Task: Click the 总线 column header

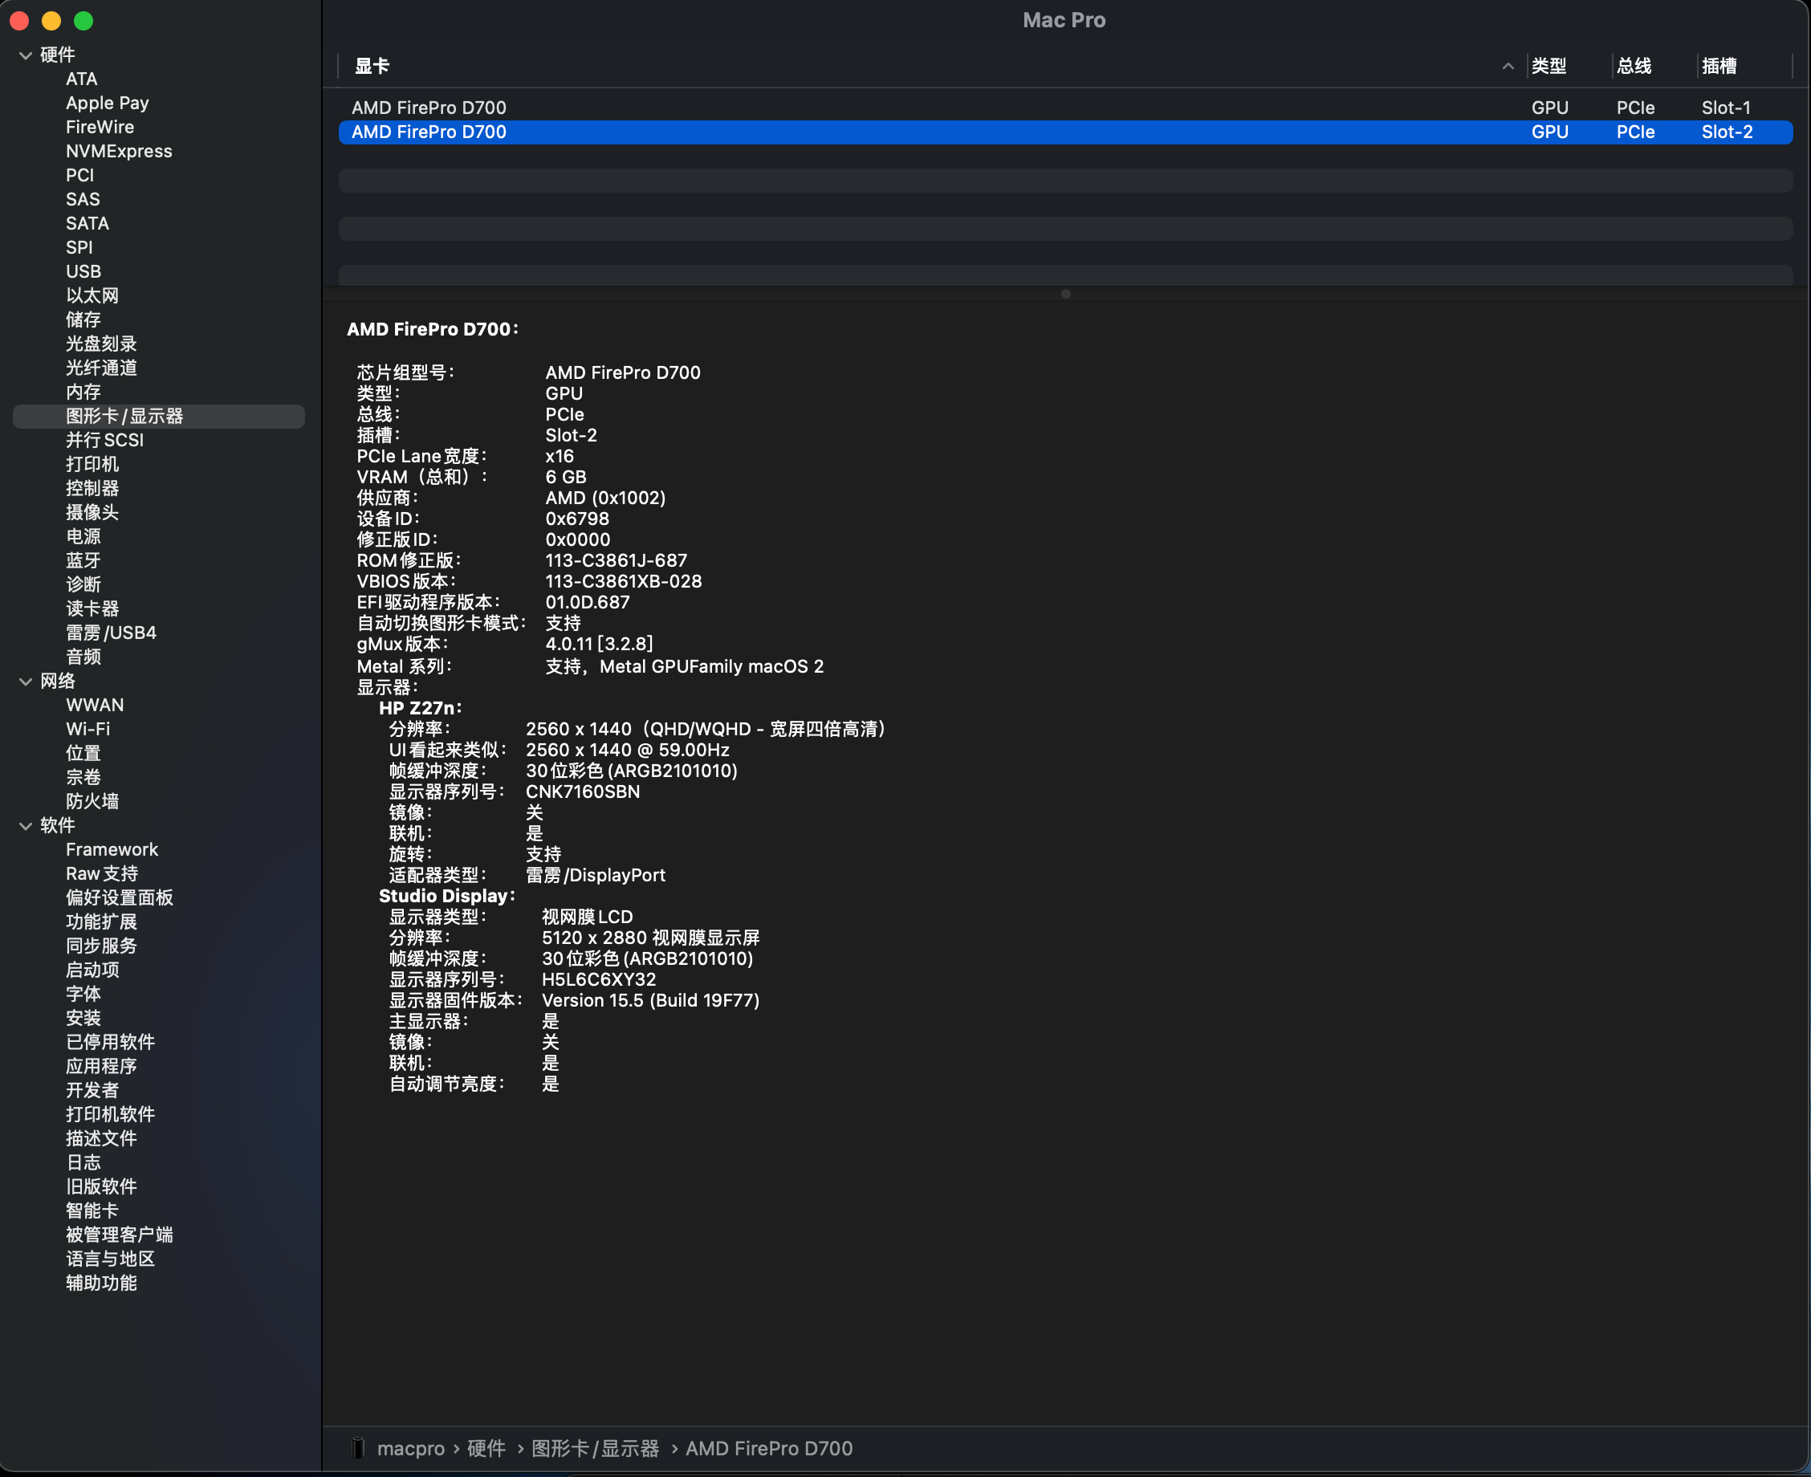Action: 1634,67
